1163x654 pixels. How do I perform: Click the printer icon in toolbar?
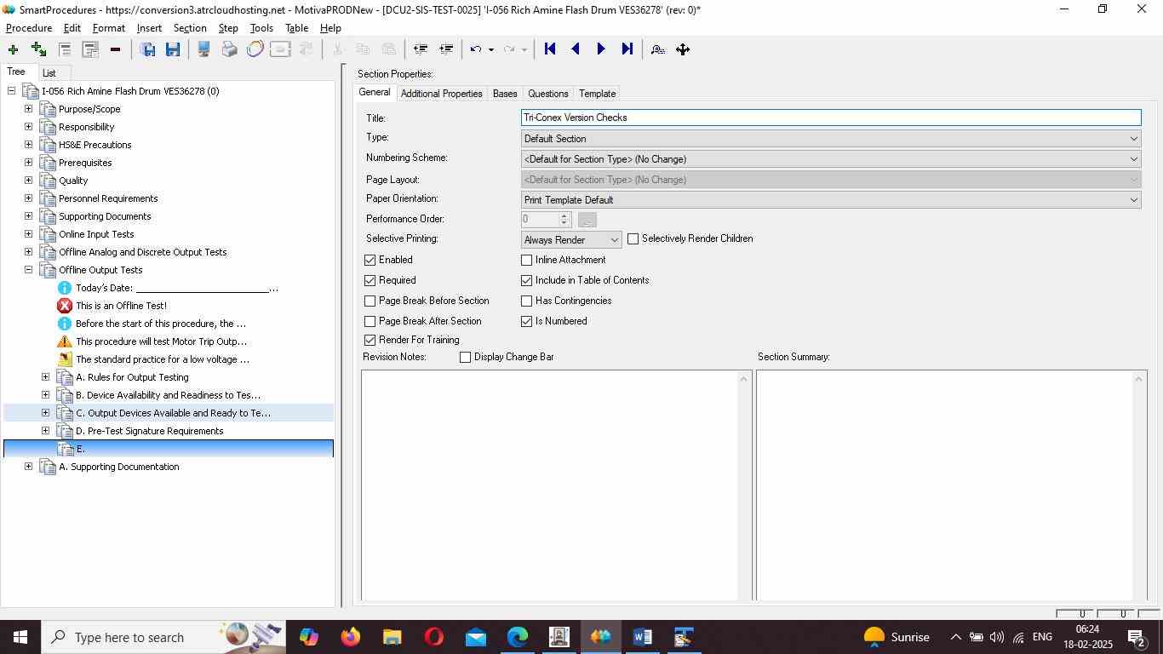(x=229, y=49)
